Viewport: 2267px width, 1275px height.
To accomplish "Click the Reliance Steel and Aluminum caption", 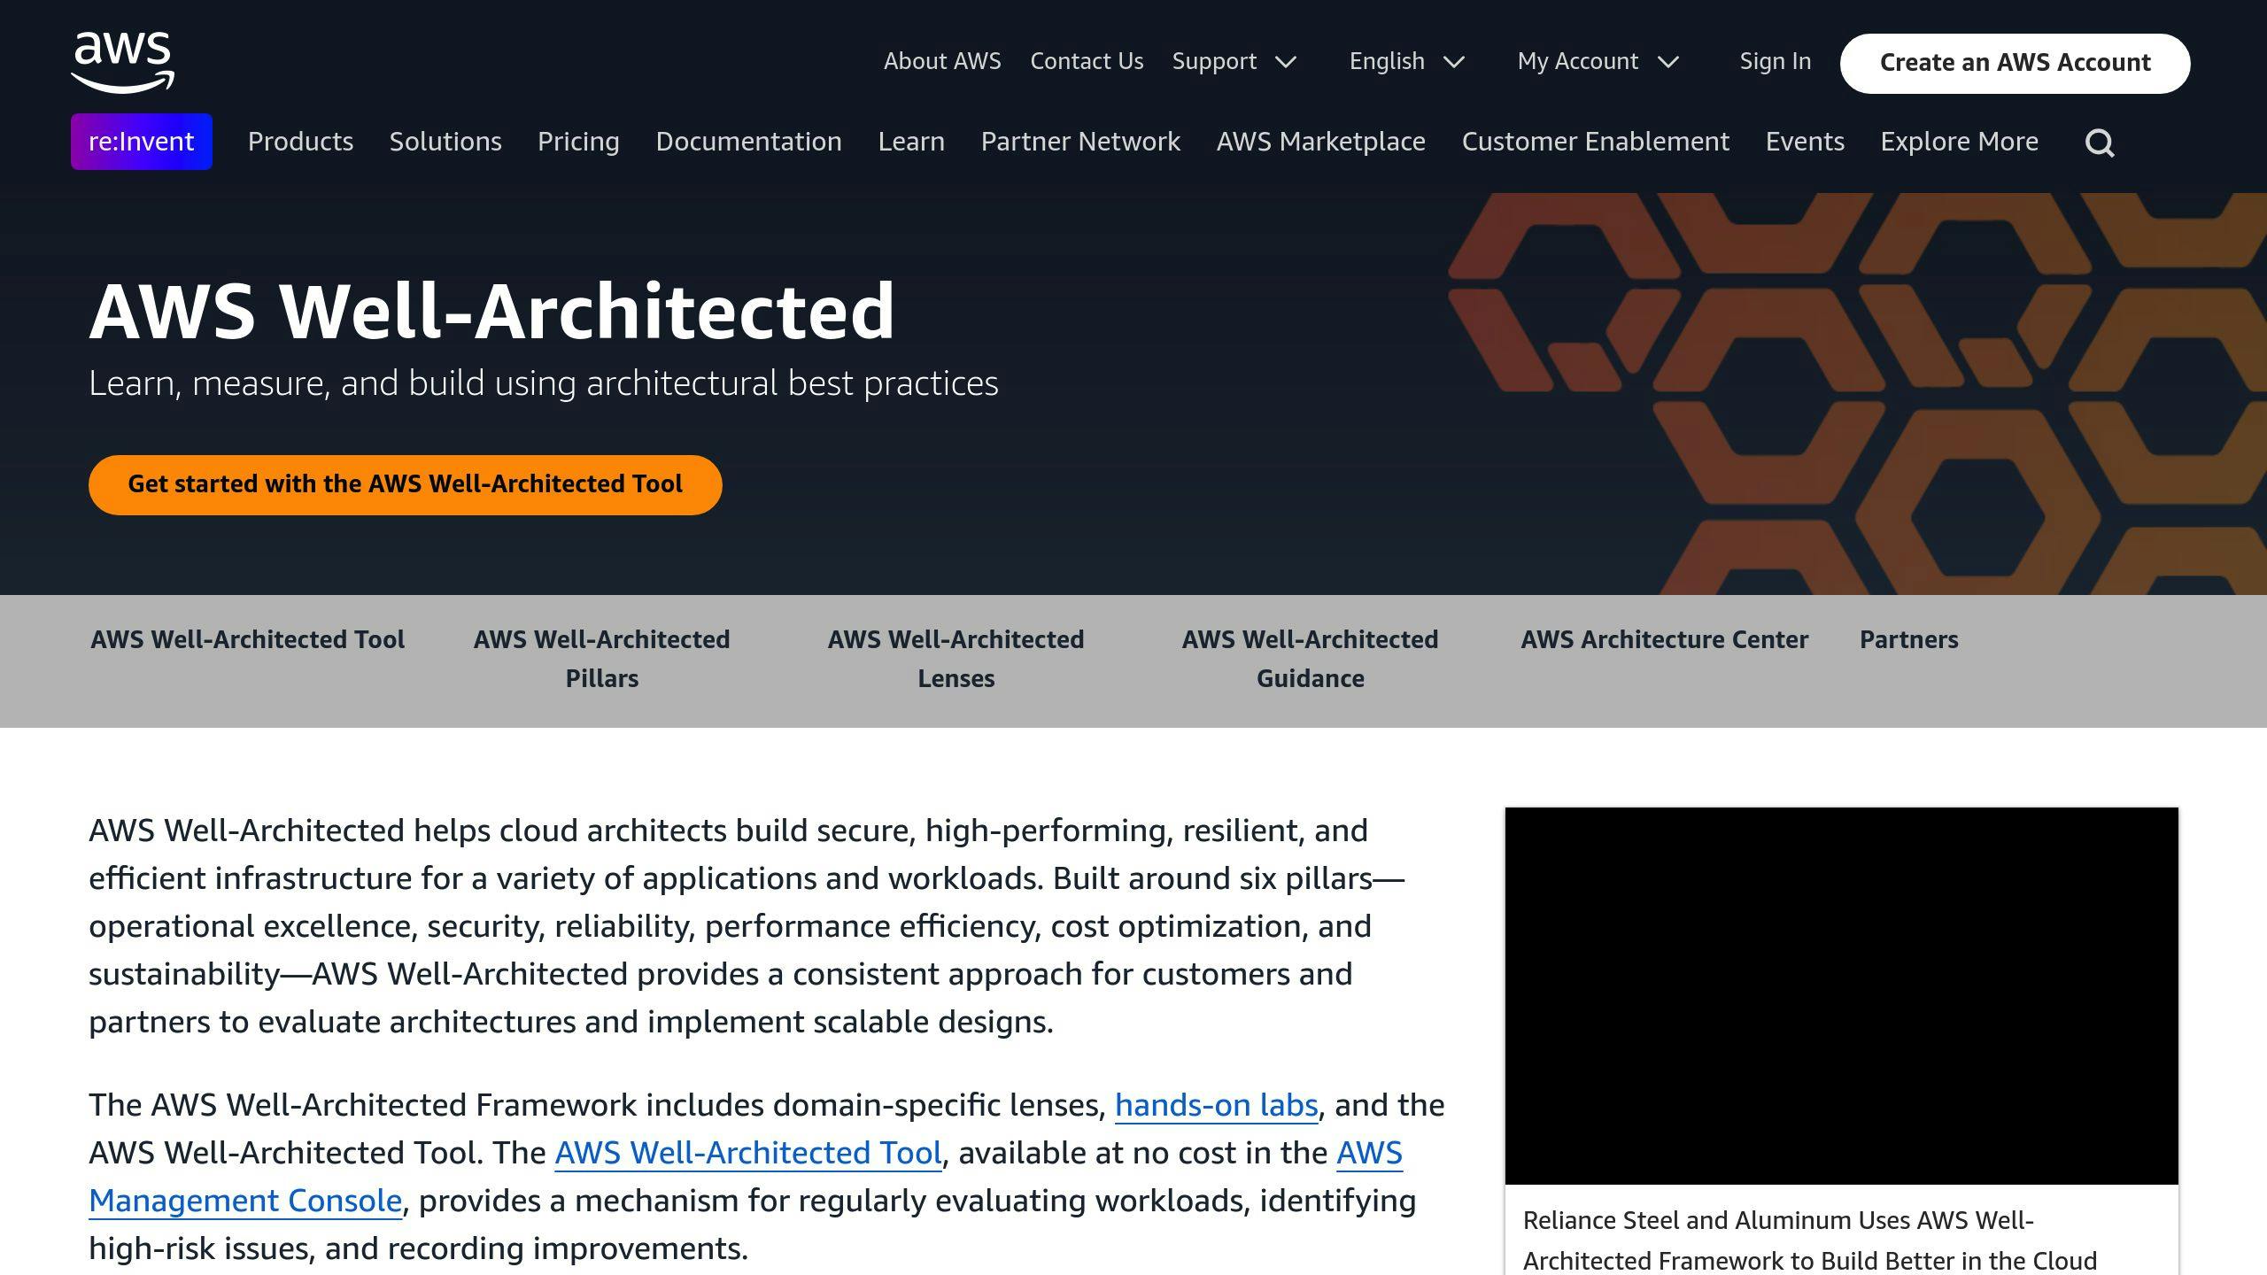I will pyautogui.click(x=1810, y=1240).
